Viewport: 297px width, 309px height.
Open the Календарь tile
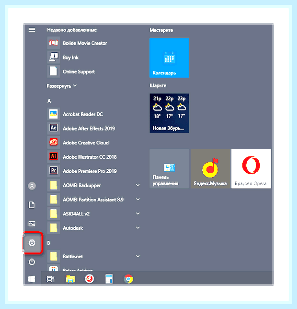[170, 58]
